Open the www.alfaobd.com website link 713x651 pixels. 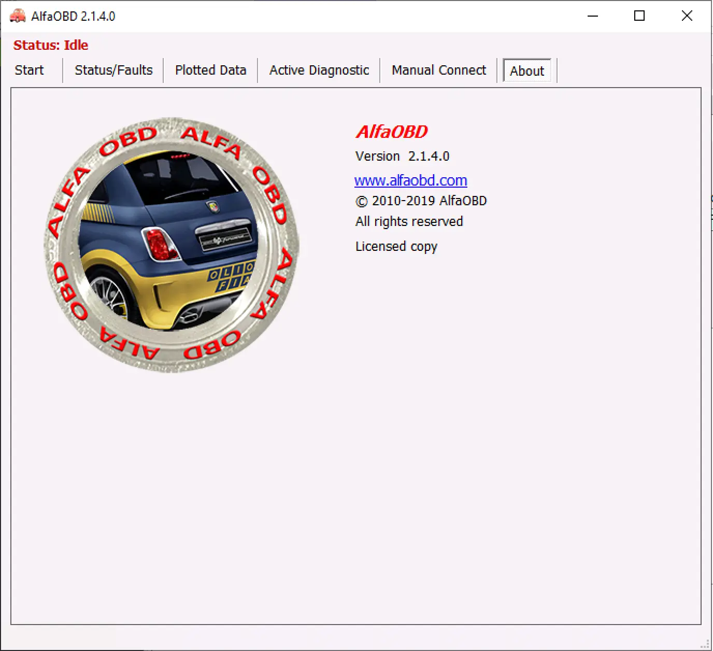click(x=410, y=180)
